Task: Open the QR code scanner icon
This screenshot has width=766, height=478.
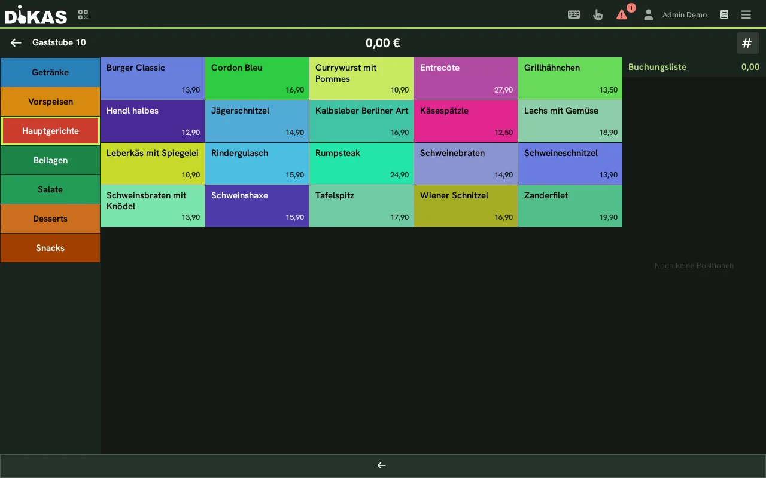Action: (x=83, y=14)
